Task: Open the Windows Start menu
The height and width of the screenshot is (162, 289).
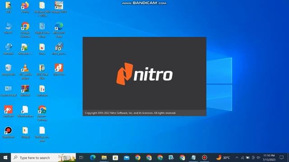Action: [5, 157]
